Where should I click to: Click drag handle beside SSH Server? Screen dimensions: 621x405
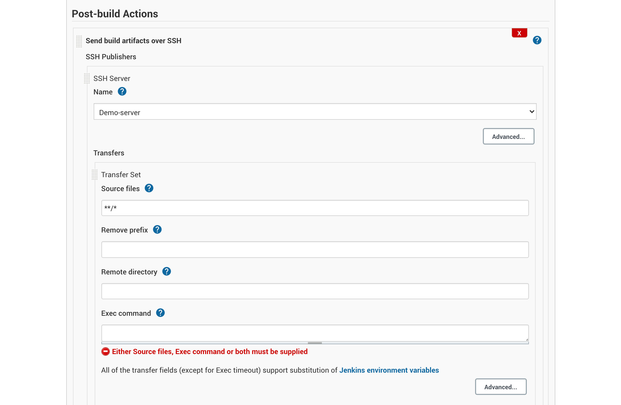coord(87,78)
